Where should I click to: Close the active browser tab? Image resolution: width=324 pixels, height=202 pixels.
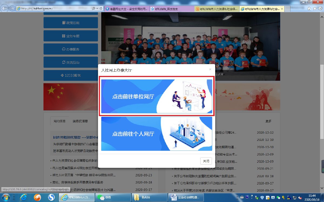[x=282, y=9]
